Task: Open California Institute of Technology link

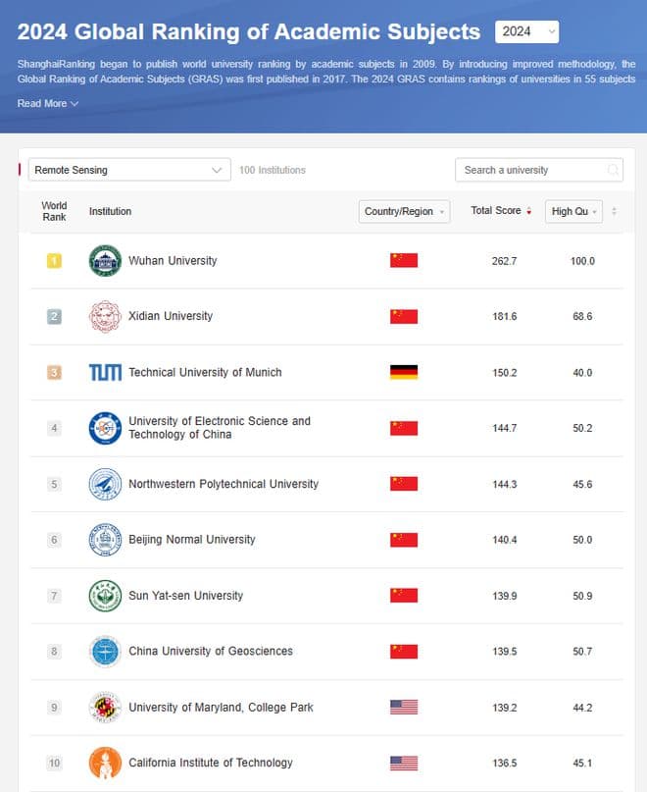Action: (211, 763)
